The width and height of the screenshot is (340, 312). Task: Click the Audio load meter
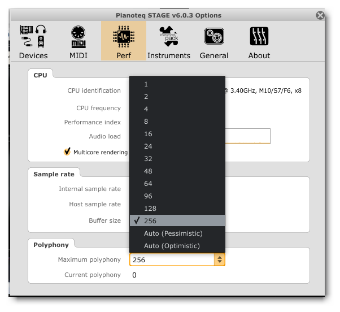247,136
